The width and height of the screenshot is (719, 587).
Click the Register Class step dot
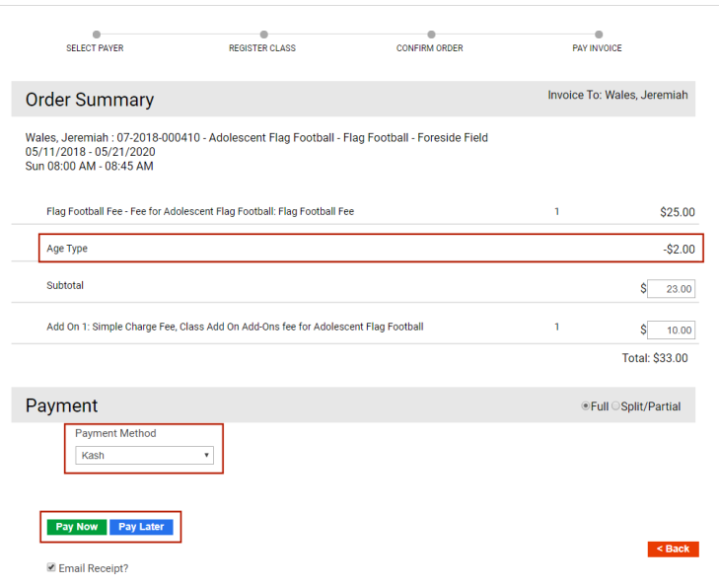pyautogui.click(x=263, y=35)
